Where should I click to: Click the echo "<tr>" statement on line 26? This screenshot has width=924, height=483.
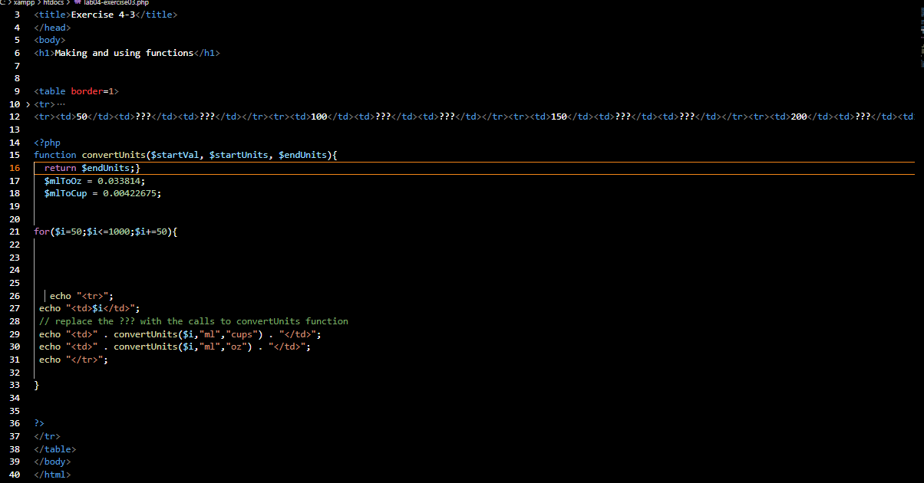[x=81, y=296]
